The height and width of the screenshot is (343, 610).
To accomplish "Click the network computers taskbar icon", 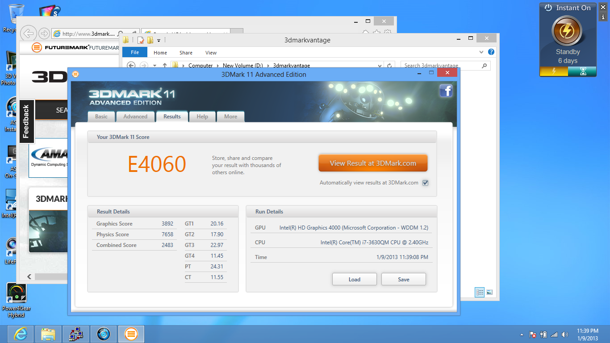I will [x=76, y=334].
